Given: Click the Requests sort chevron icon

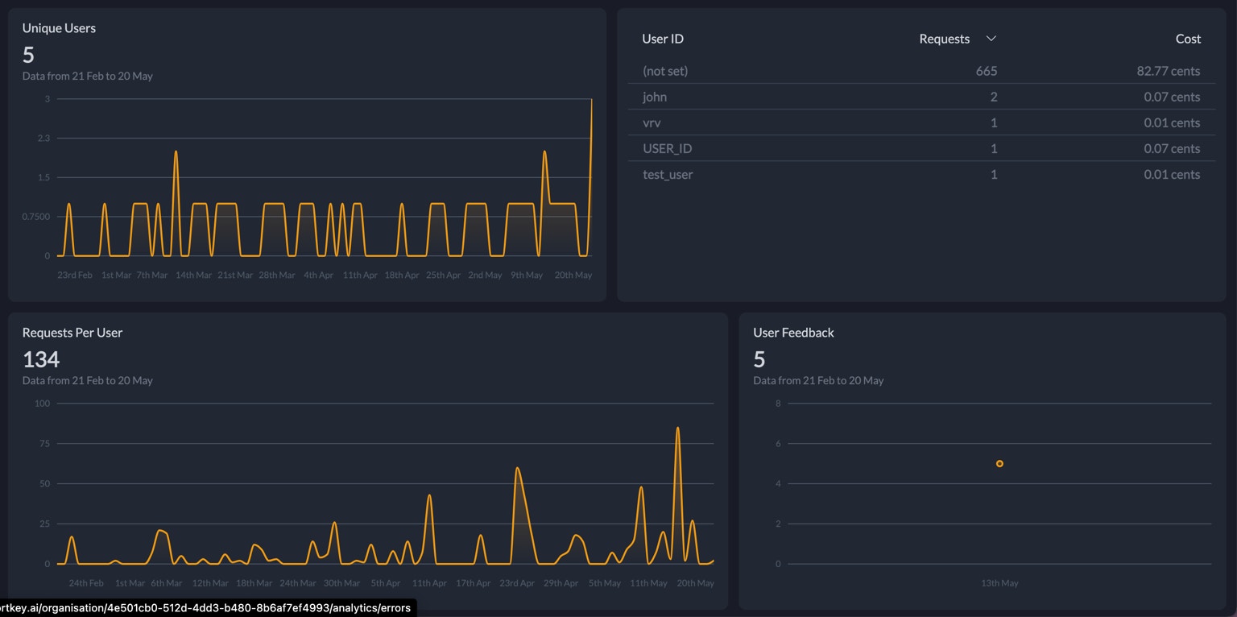Looking at the screenshot, I should [x=991, y=39].
